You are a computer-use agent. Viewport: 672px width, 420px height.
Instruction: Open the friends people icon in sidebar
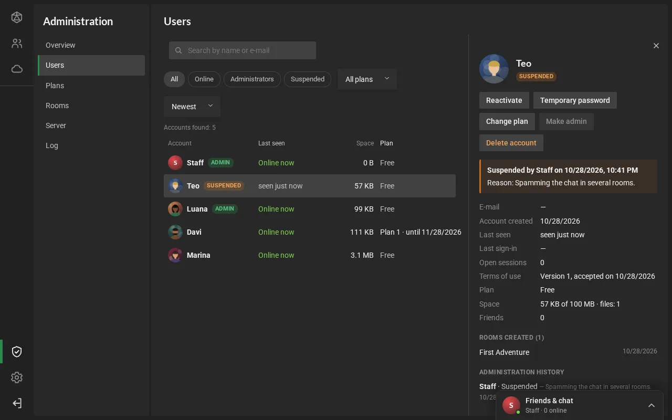pyautogui.click(x=17, y=44)
